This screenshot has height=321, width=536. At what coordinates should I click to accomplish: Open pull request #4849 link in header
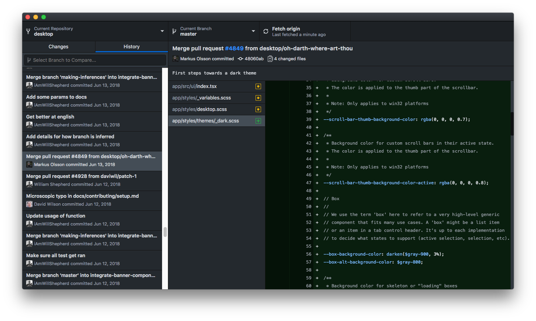pos(234,48)
